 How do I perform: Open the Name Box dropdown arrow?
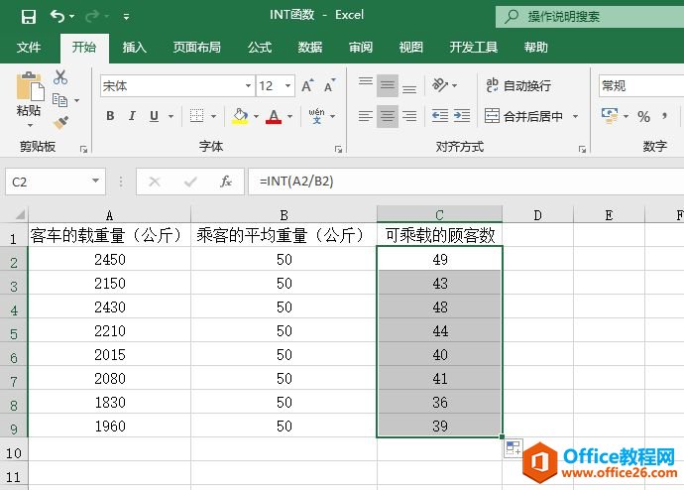pyautogui.click(x=96, y=182)
